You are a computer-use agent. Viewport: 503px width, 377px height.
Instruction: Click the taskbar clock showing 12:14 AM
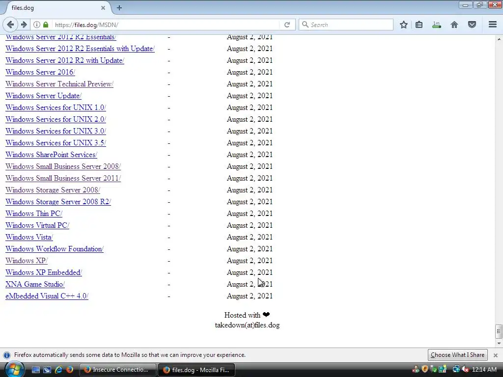(x=484, y=370)
